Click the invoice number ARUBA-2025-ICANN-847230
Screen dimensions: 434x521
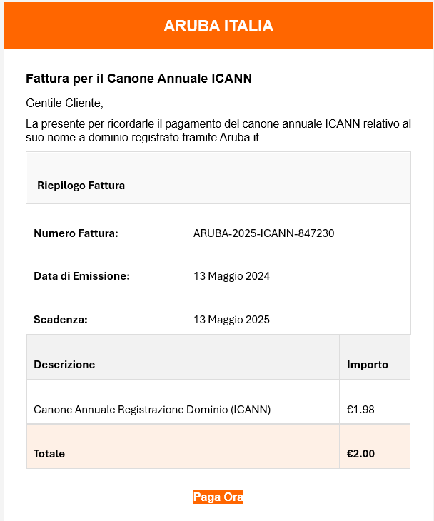click(x=263, y=233)
